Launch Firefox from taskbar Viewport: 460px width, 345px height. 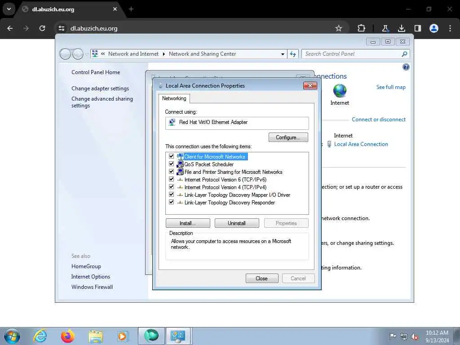[x=68, y=336]
